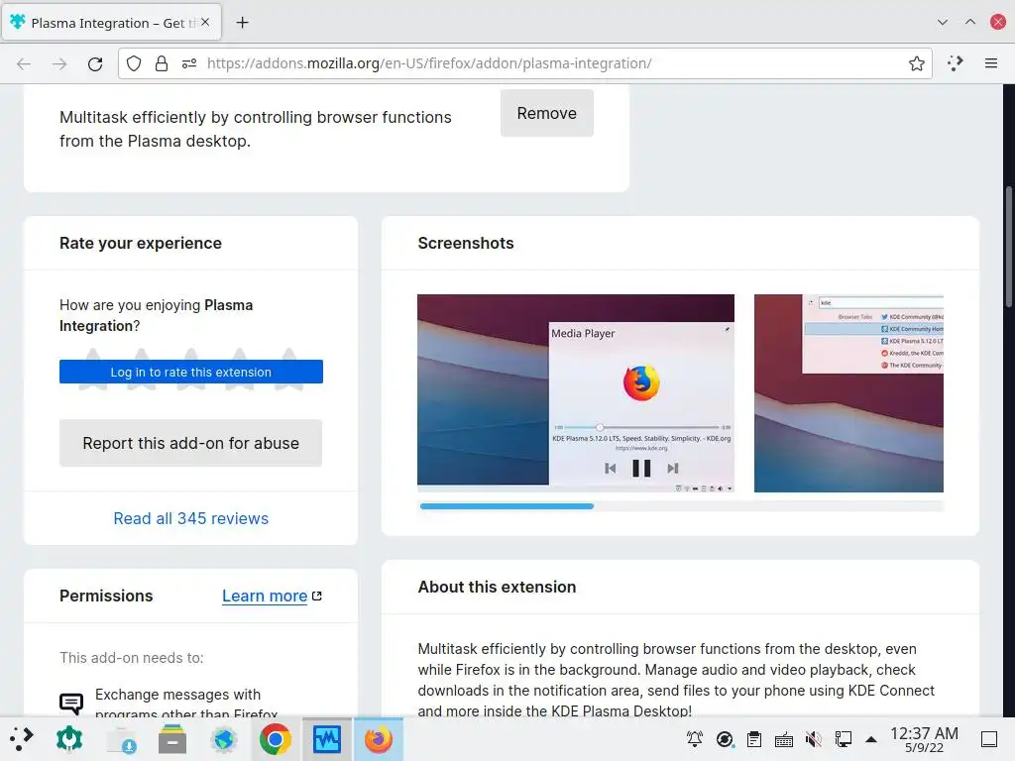This screenshot has width=1015, height=761.
Task: Open the clock showing 12:37 AM
Action: pyautogui.click(x=925, y=739)
